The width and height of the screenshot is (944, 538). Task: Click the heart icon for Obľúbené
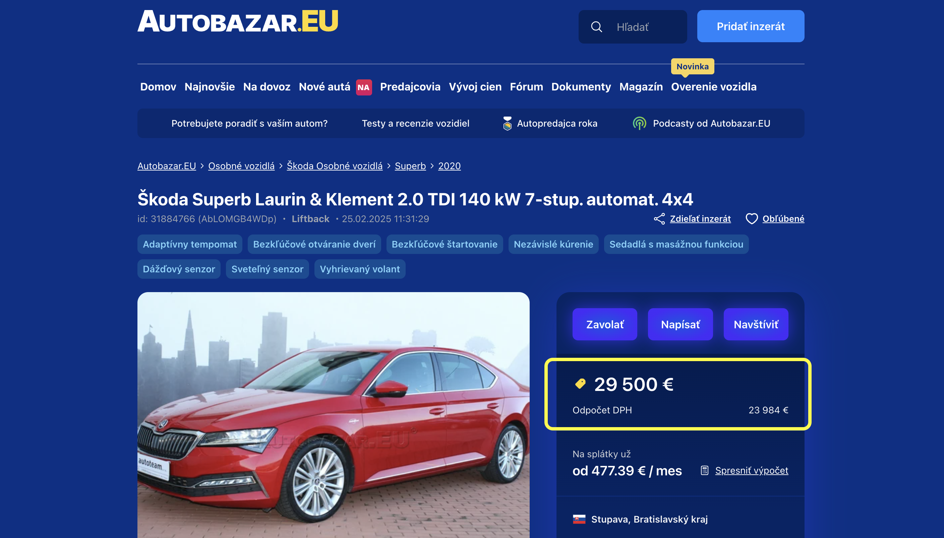coord(752,219)
